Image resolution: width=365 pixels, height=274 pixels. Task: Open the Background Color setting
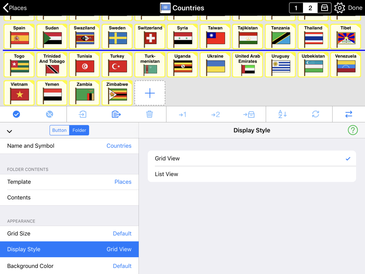coord(69,266)
